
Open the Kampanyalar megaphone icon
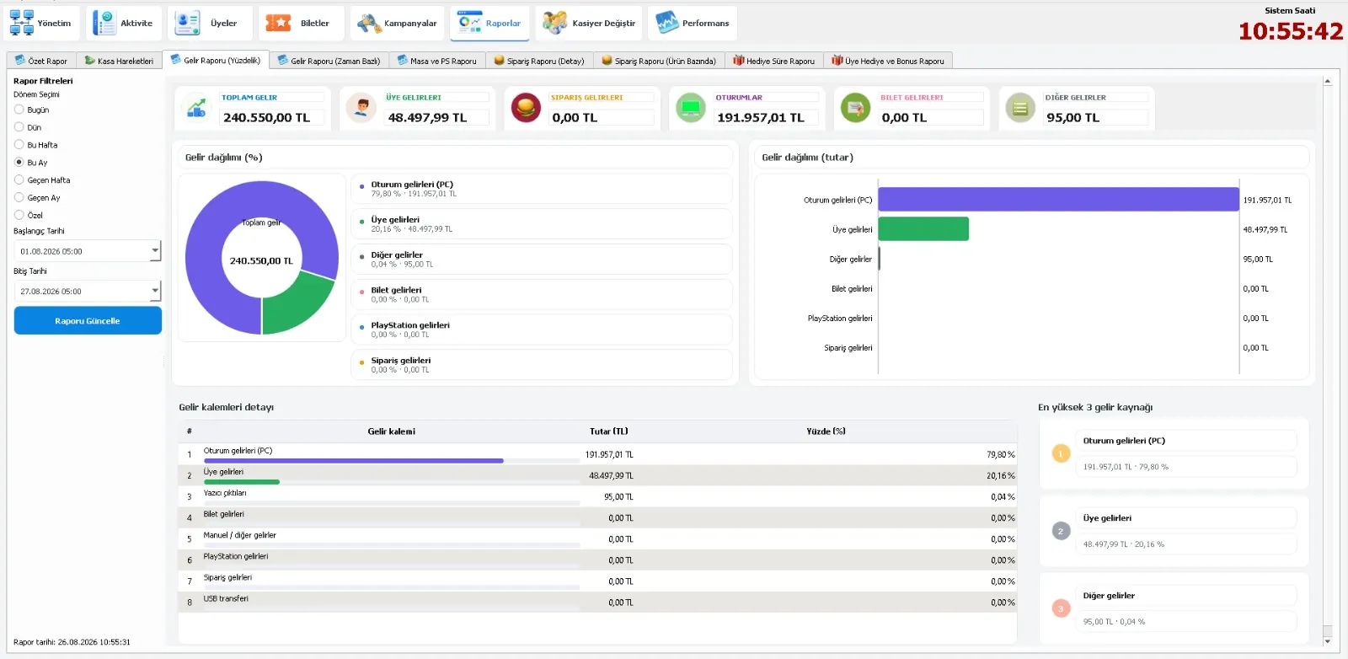coord(369,23)
